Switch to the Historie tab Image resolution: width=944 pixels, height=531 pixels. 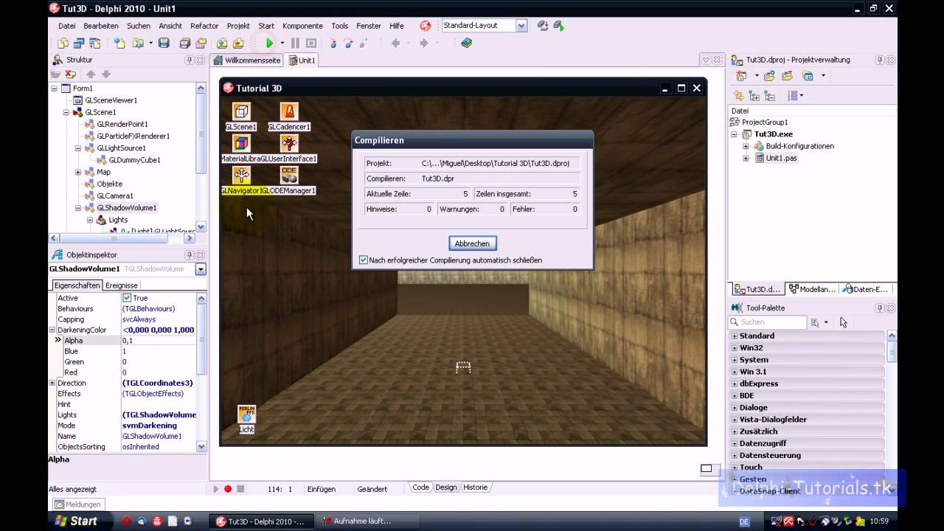(x=475, y=487)
